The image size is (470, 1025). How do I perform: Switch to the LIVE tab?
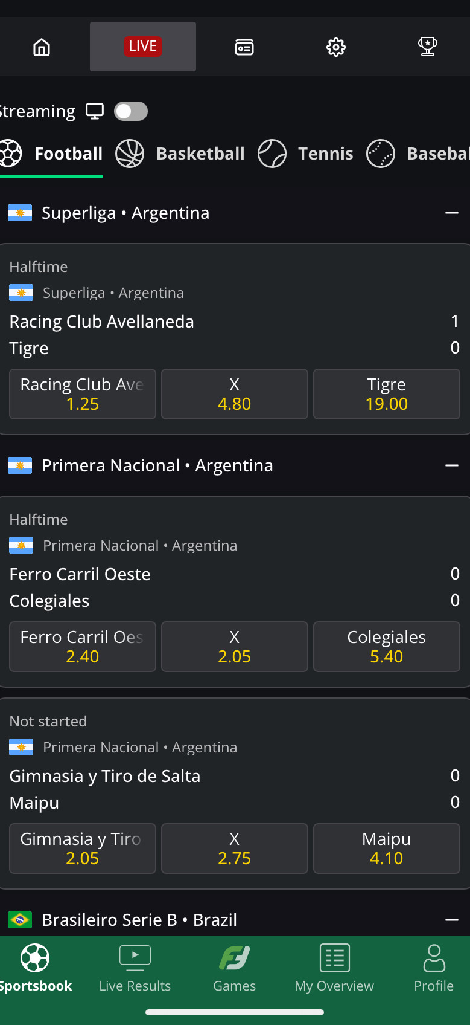coord(143,47)
